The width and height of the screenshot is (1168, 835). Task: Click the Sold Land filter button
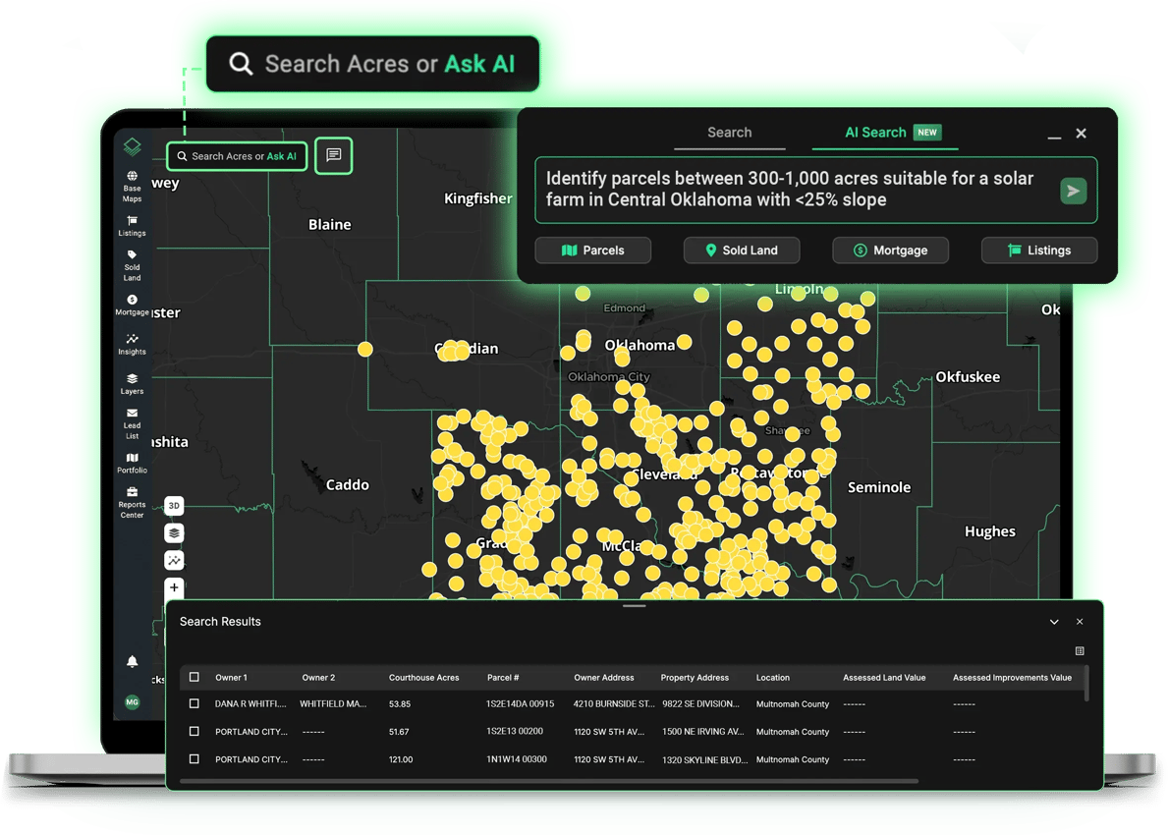(742, 250)
